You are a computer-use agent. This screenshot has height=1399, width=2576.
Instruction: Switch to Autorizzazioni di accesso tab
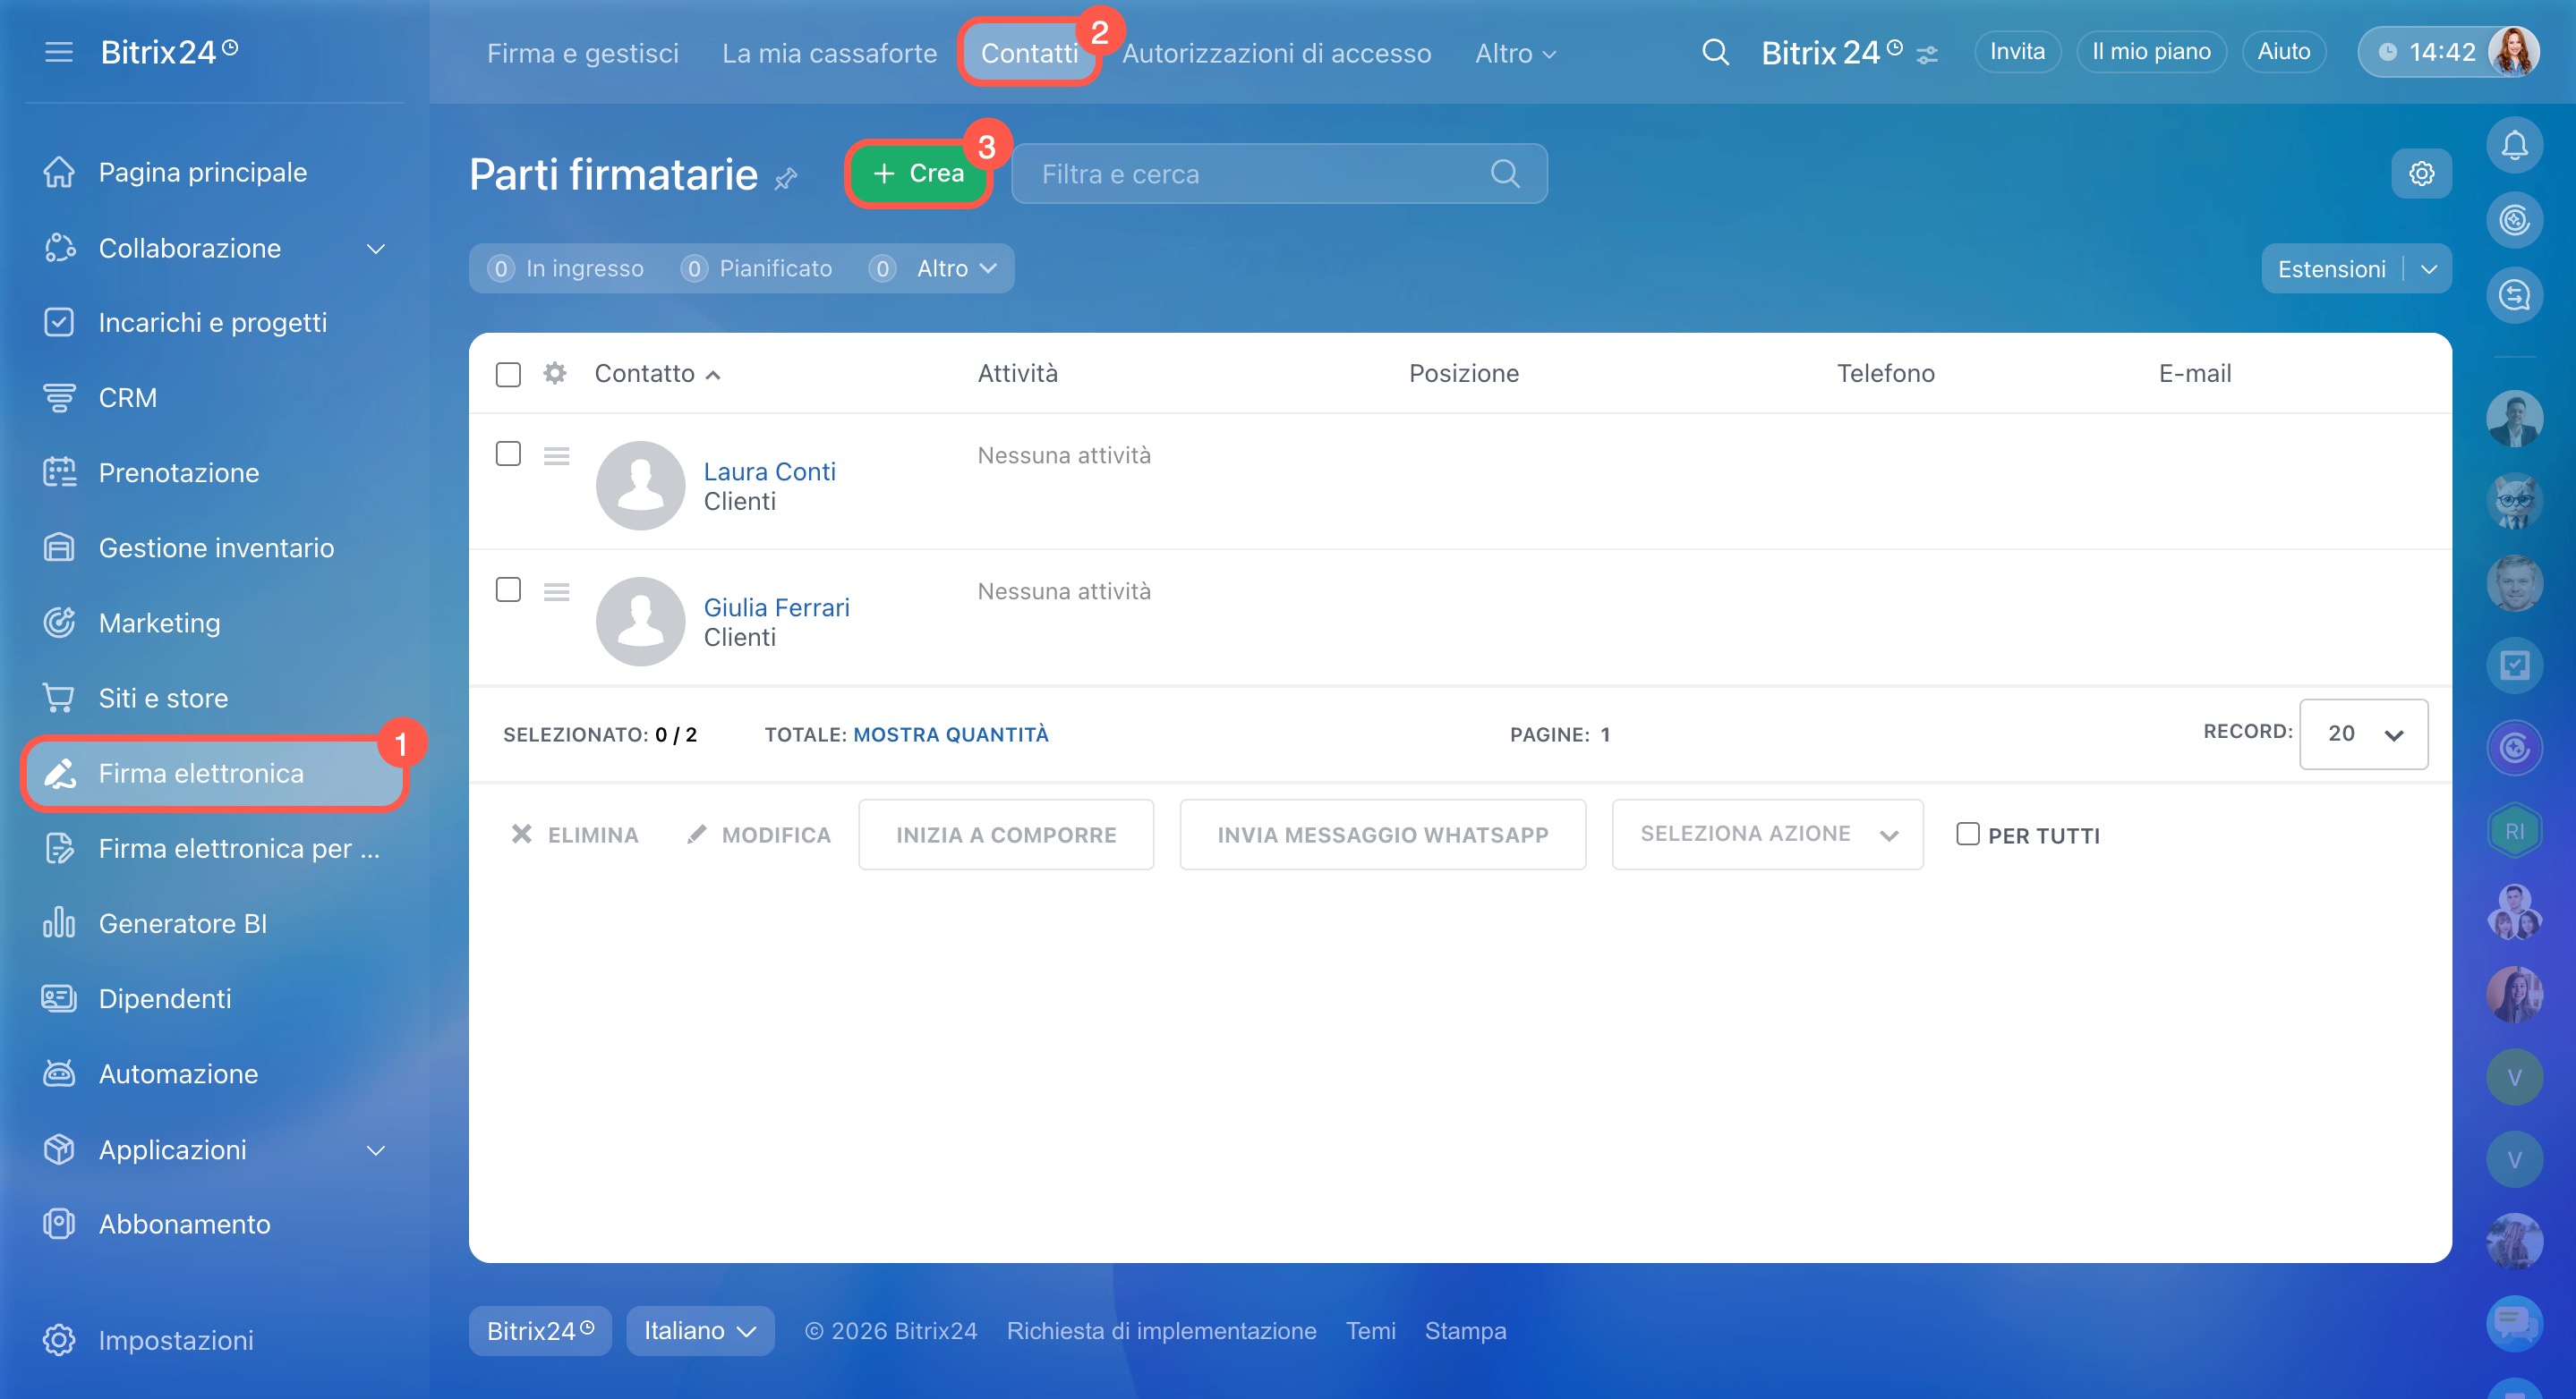(1276, 53)
